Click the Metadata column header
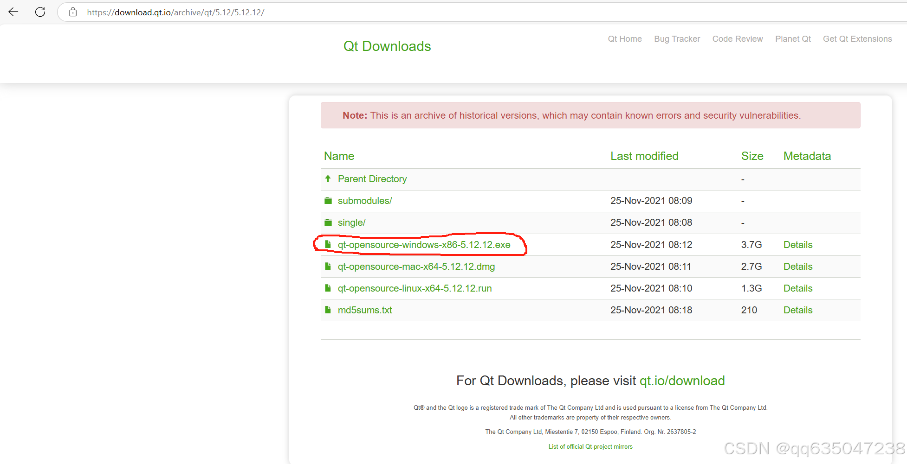The image size is (907, 464). click(x=807, y=156)
